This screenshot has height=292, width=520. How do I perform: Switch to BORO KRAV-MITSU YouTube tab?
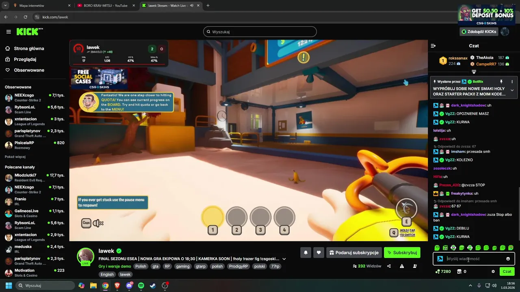(106, 6)
